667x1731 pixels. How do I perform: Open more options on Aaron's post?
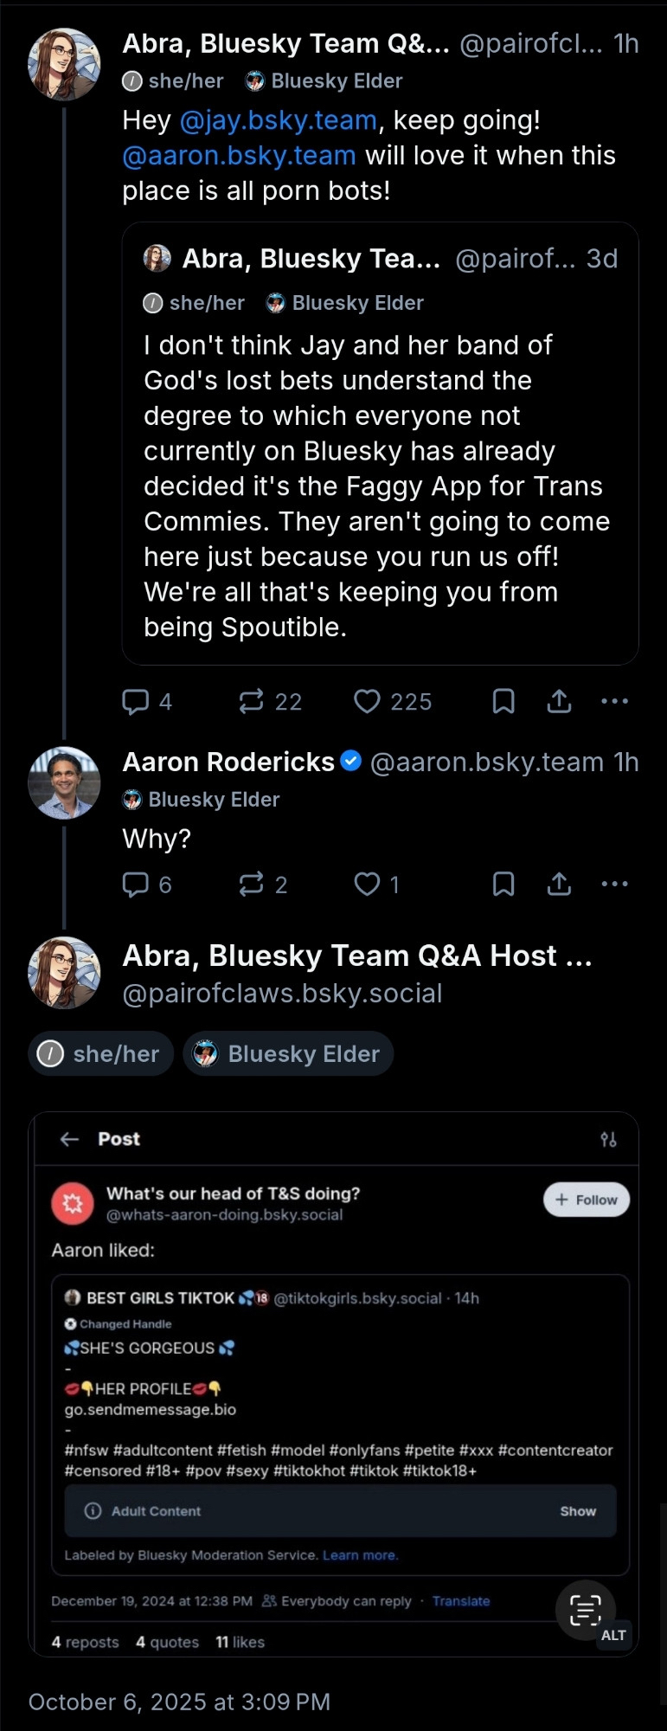(614, 884)
